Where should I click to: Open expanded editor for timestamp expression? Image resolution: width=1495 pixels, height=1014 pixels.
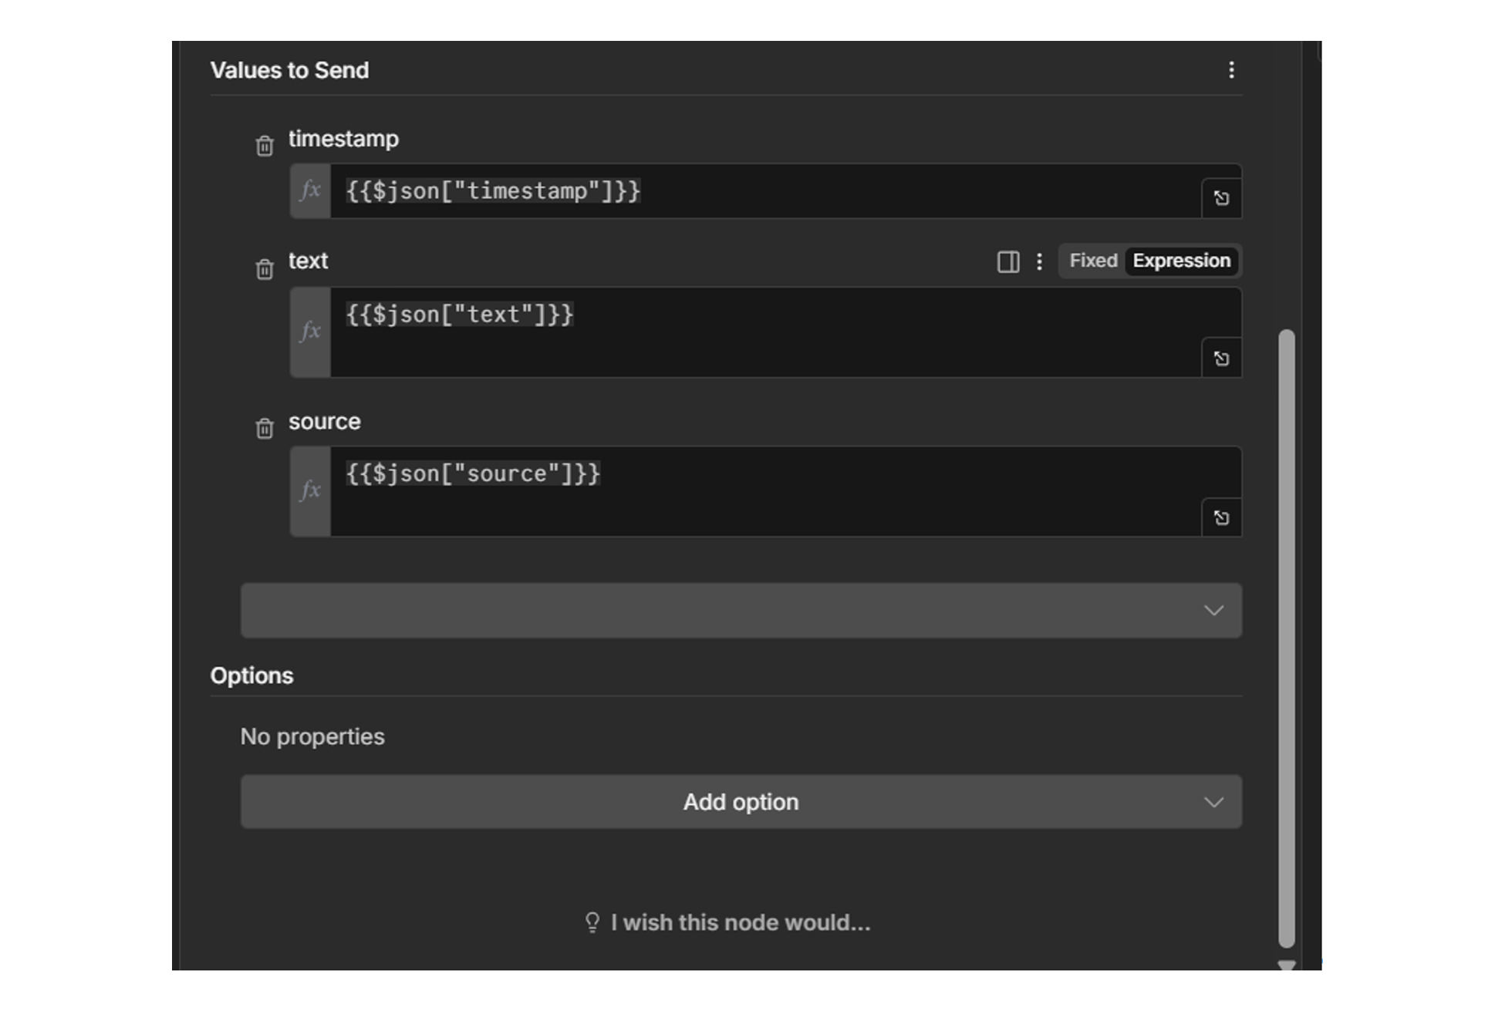point(1221,198)
